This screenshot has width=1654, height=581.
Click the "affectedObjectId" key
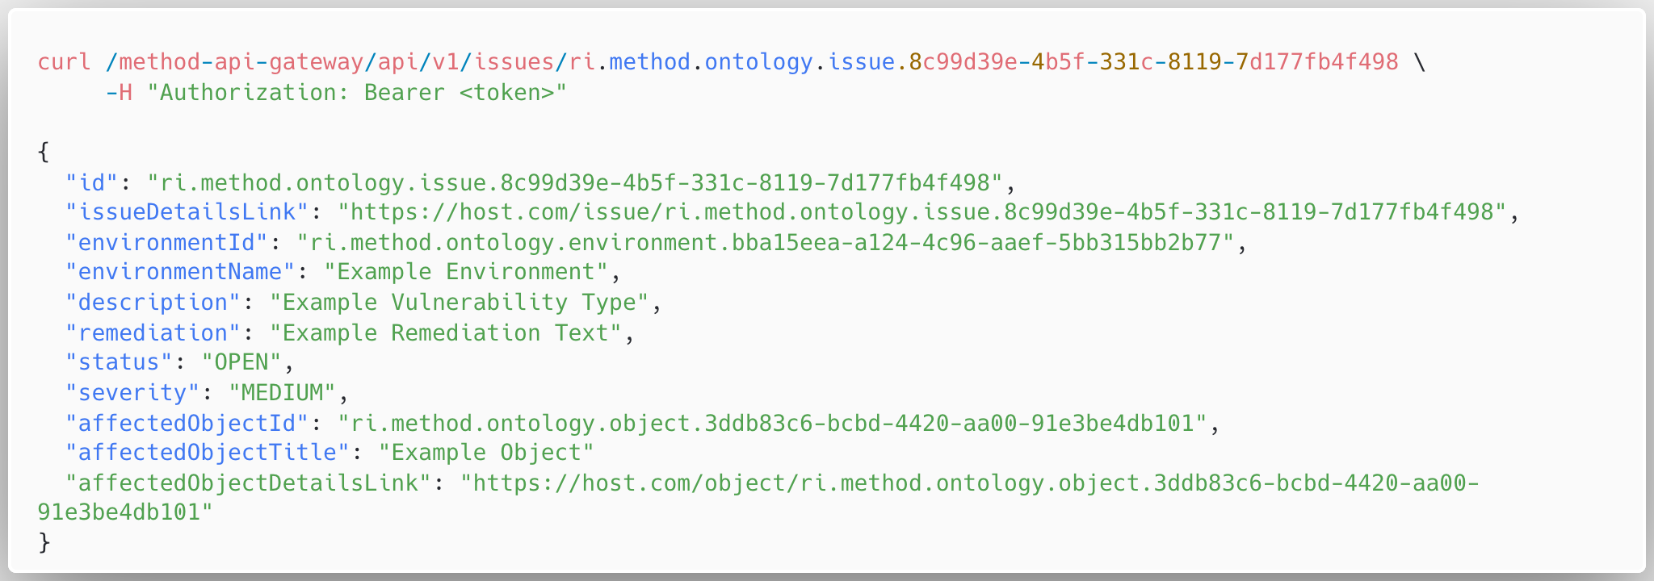[187, 424]
